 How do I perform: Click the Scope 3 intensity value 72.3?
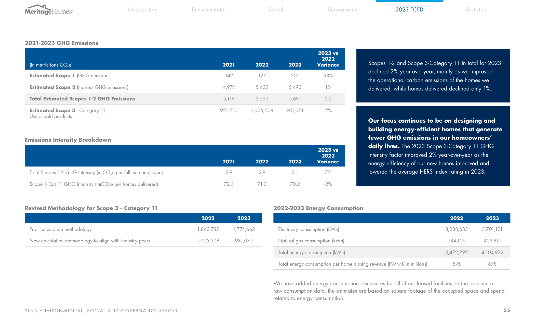(x=229, y=184)
